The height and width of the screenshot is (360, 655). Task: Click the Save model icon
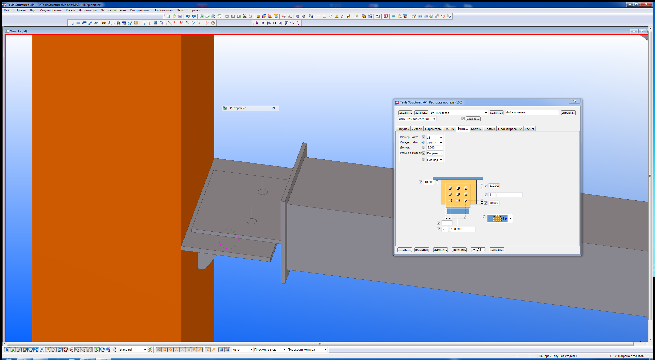[x=180, y=16]
